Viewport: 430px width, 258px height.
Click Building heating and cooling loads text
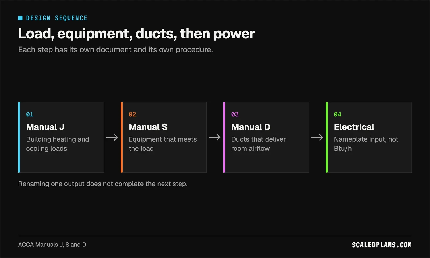point(58,144)
